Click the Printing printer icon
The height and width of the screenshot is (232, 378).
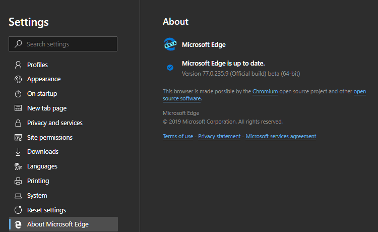18,181
